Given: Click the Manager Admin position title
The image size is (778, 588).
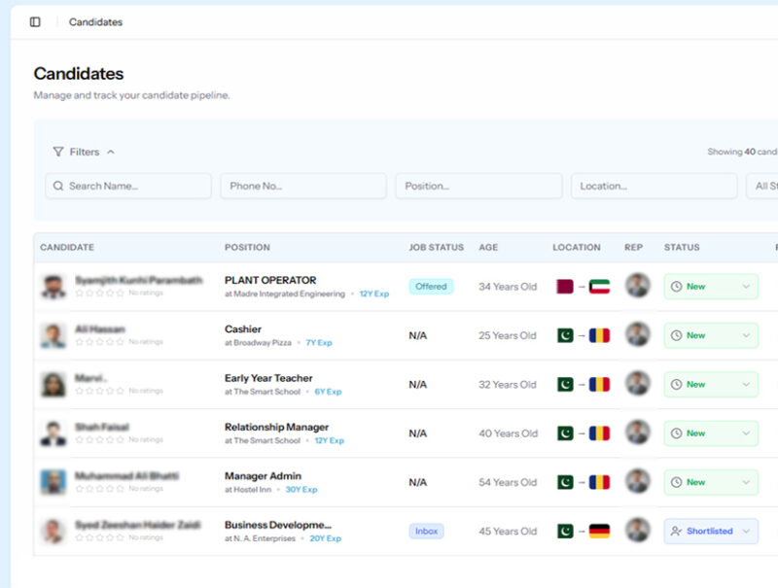Looking at the screenshot, I should click(263, 476).
